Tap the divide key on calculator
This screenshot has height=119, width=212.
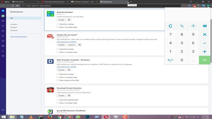(193, 26)
